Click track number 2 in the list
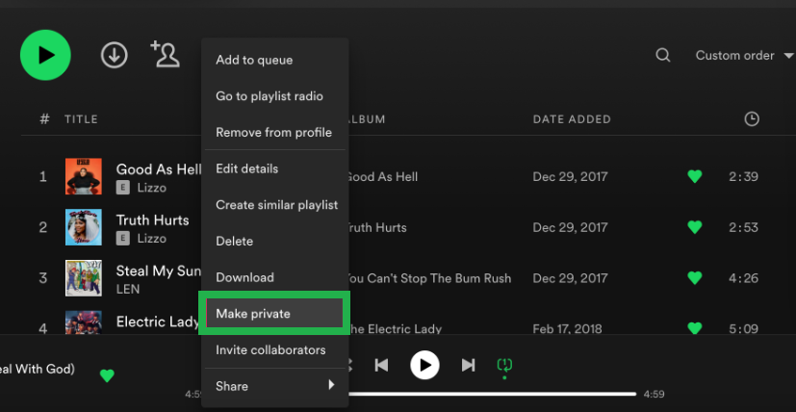796x412 pixels. pyautogui.click(x=43, y=227)
